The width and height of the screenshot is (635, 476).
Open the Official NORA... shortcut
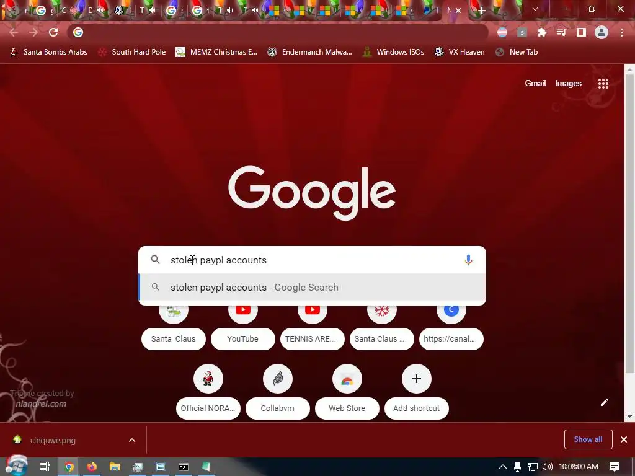[208, 392]
